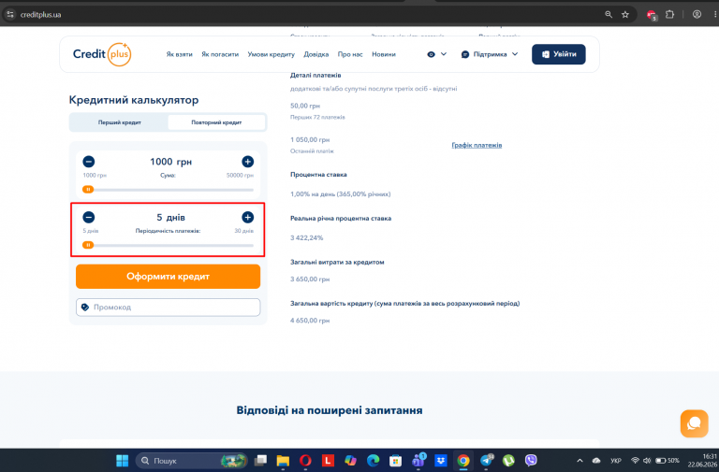Open the Opera browser taskbar icon
This screenshot has height=472, width=719.
(305, 461)
